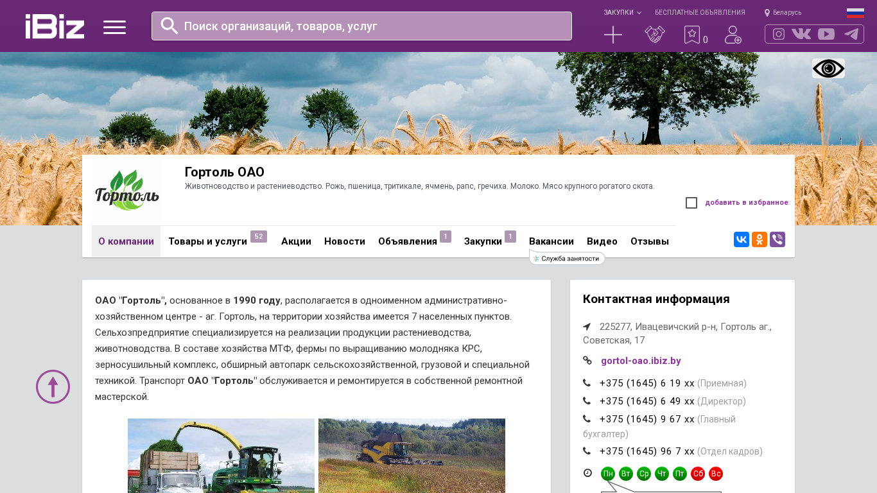The height and width of the screenshot is (493, 877).
Task: Reveal the Отдел кадров phone number
Action: pyautogui.click(x=647, y=451)
